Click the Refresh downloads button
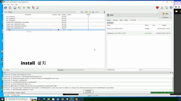 [110, 23]
